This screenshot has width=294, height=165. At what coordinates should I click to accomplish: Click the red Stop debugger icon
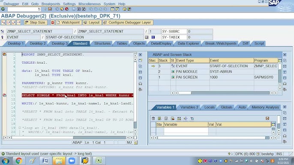[x=52, y=23]
